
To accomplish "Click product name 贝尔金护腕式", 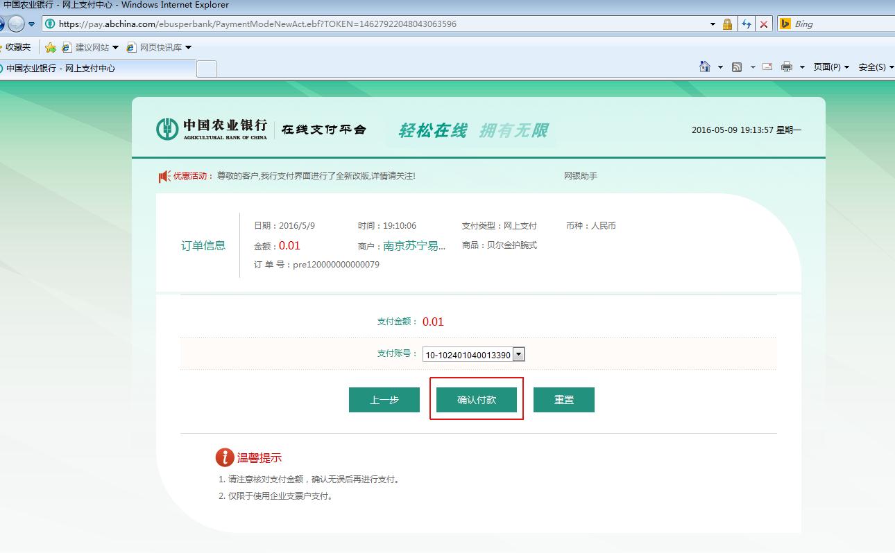I will tap(512, 245).
